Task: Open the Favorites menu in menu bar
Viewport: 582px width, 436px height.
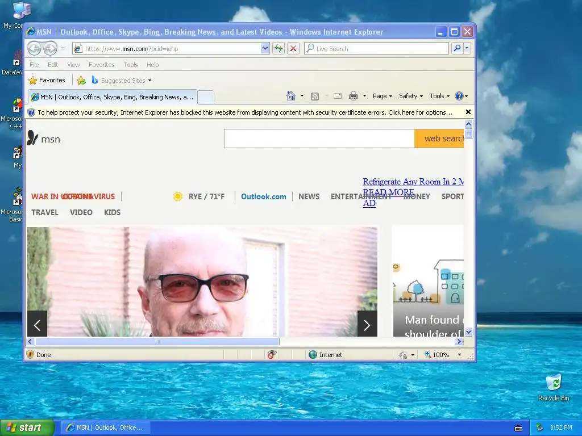Action: tap(101, 65)
